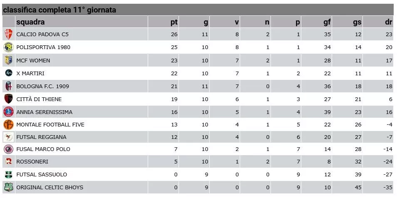Select the MCF Women team badge
Image resolution: width=397 pixels, height=198 pixels.
tap(8, 60)
